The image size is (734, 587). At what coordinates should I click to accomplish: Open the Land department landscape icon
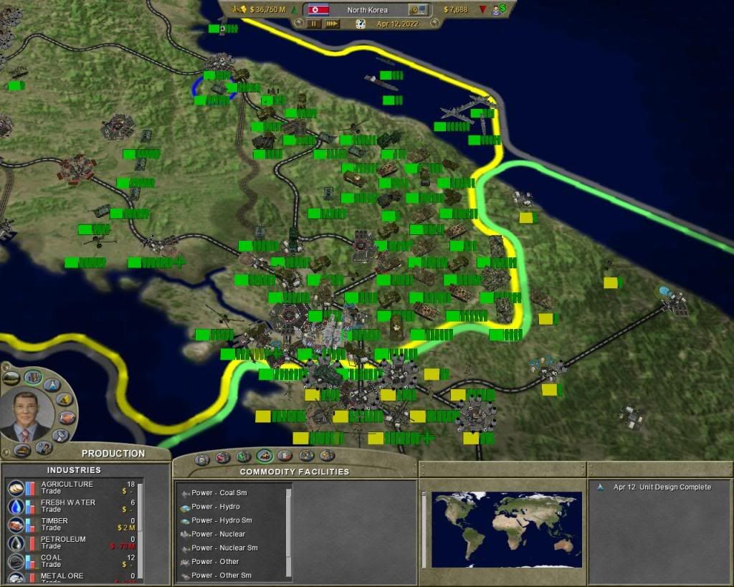click(x=11, y=378)
